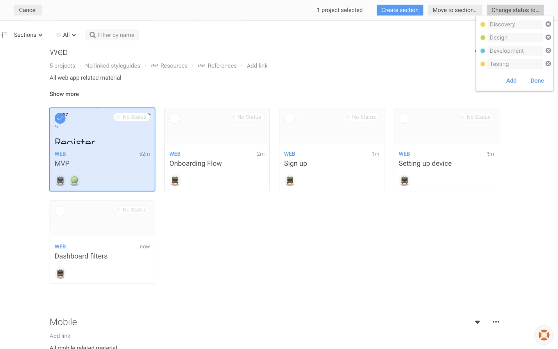This screenshot has height=349, width=558.
Task: Open Mobile section more options menu
Action: pyautogui.click(x=496, y=322)
